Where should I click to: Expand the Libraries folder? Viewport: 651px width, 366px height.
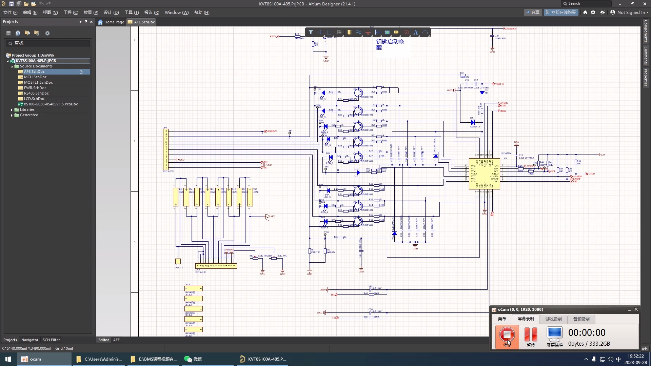12,110
